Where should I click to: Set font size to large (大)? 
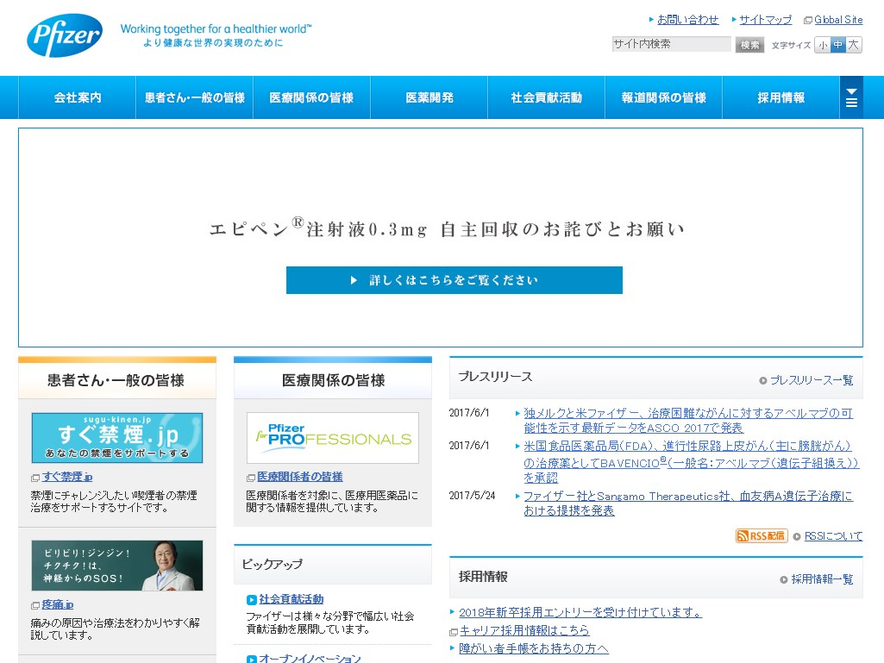[854, 45]
